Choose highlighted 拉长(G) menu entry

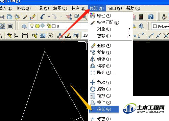click(104, 109)
